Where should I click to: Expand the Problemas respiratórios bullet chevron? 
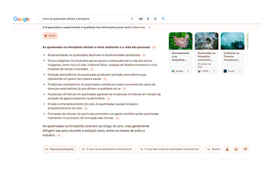[124, 89]
